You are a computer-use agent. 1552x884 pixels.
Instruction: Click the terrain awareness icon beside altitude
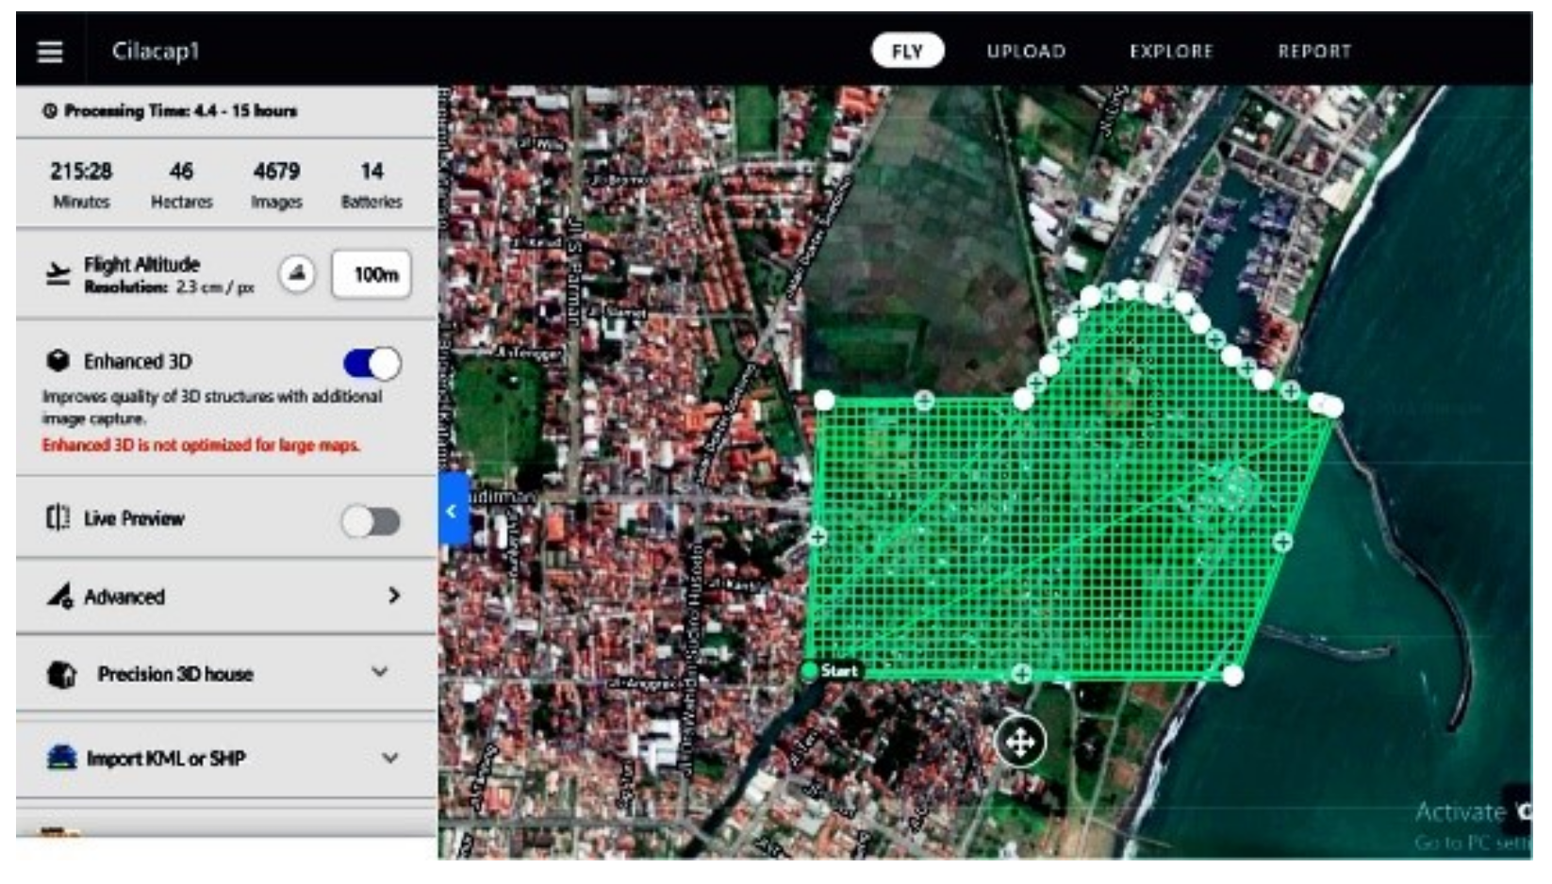[297, 274]
